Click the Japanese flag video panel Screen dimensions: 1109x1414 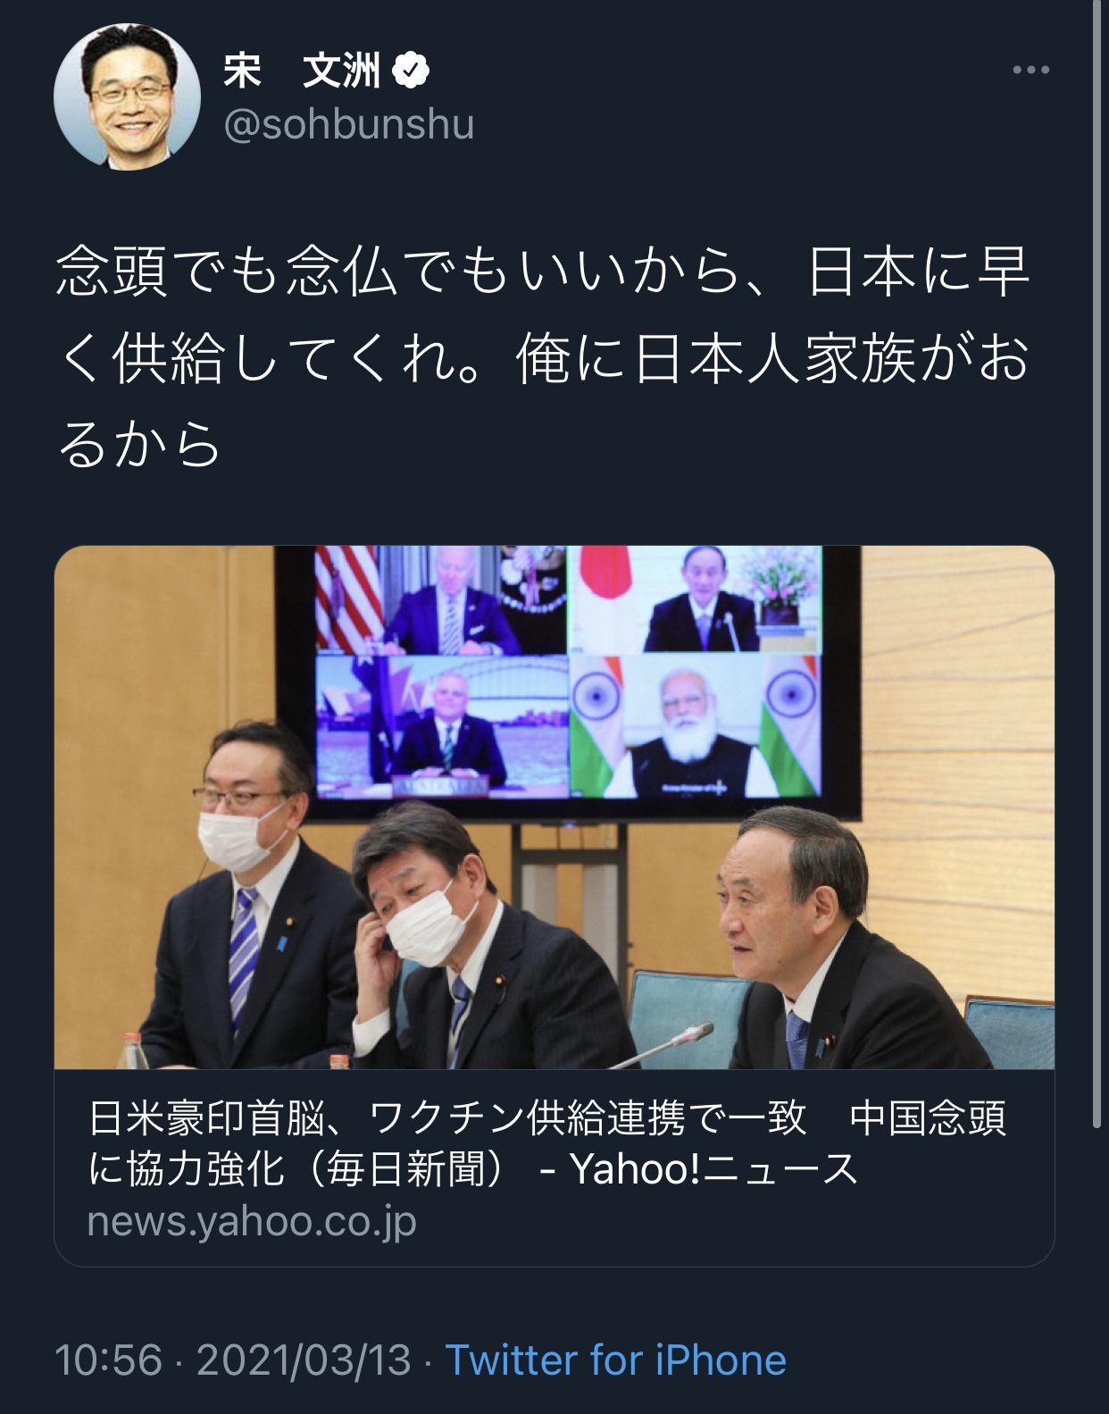point(695,599)
